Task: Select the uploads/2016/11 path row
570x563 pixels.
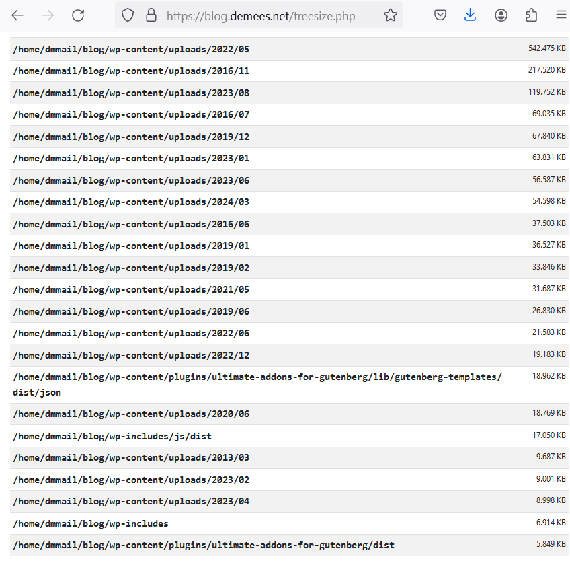Action: 131,71
